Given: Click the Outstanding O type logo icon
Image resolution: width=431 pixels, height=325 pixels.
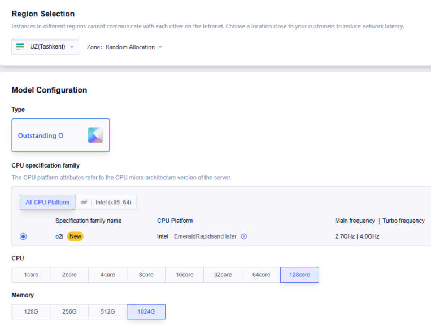Looking at the screenshot, I should coord(95,135).
